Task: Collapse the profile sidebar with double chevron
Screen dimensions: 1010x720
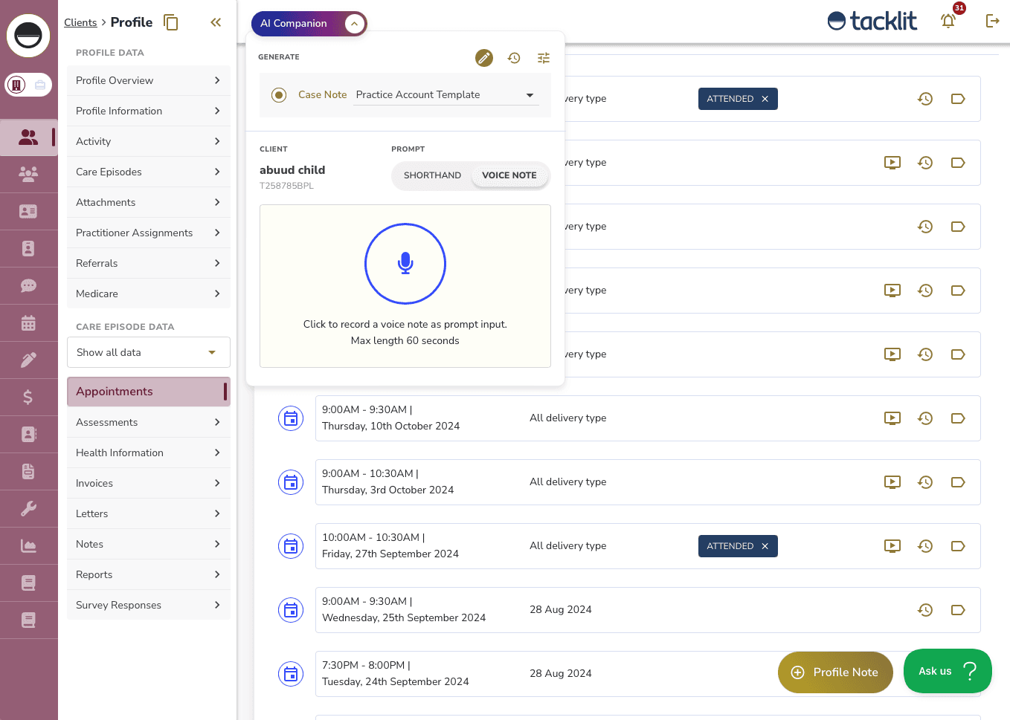Action: pyautogui.click(x=216, y=22)
